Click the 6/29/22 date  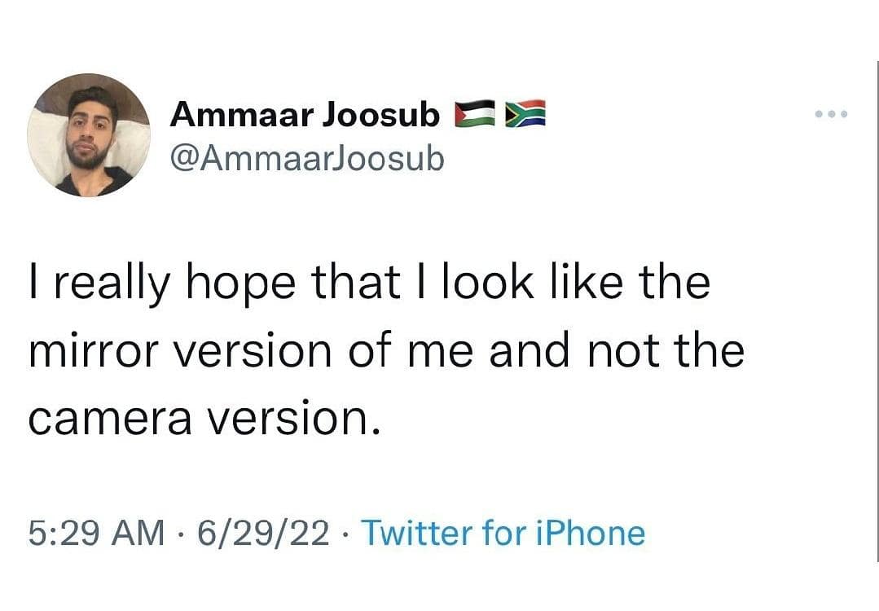click(x=262, y=534)
